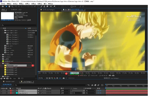Viewport: 148px width, 96px height.
Task: Open the 效果(T) menu
Action: pyautogui.click(x=27, y=4)
